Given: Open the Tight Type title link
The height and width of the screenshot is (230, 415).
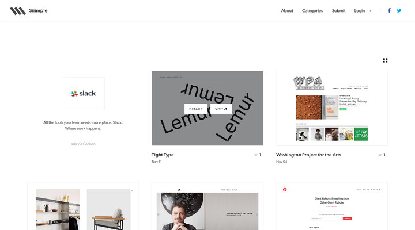Looking at the screenshot, I should tap(163, 155).
